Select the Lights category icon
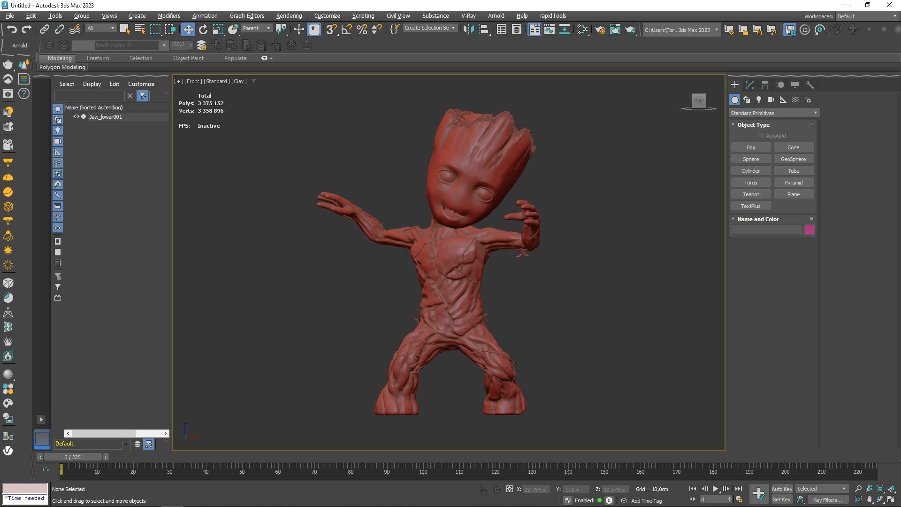 tap(759, 100)
